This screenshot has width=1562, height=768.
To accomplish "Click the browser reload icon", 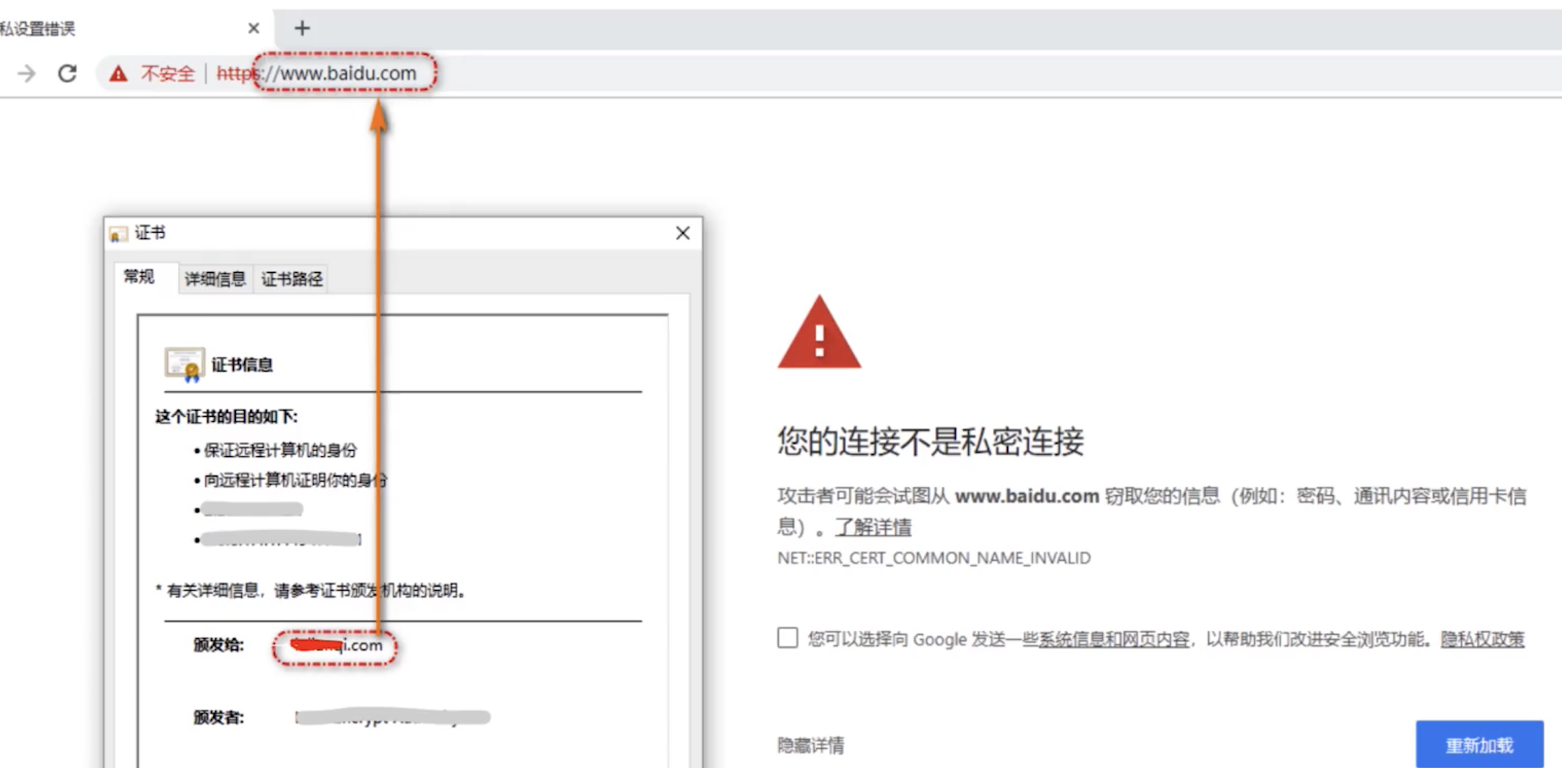I will click(x=67, y=73).
